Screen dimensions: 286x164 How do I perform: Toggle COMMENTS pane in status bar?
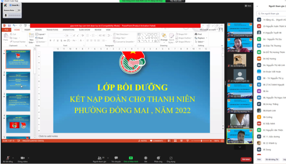coord(156,141)
